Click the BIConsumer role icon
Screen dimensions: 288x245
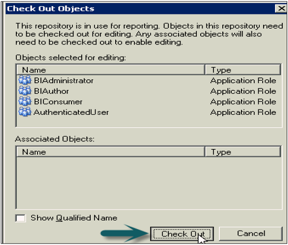pyautogui.click(x=25, y=101)
